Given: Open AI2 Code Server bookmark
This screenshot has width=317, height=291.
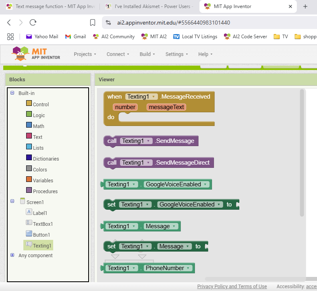Looking at the screenshot, I should [x=245, y=37].
